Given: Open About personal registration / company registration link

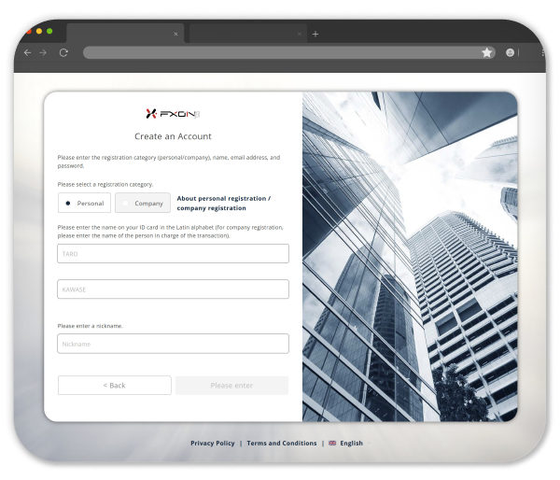Looking at the screenshot, I should [x=223, y=203].
